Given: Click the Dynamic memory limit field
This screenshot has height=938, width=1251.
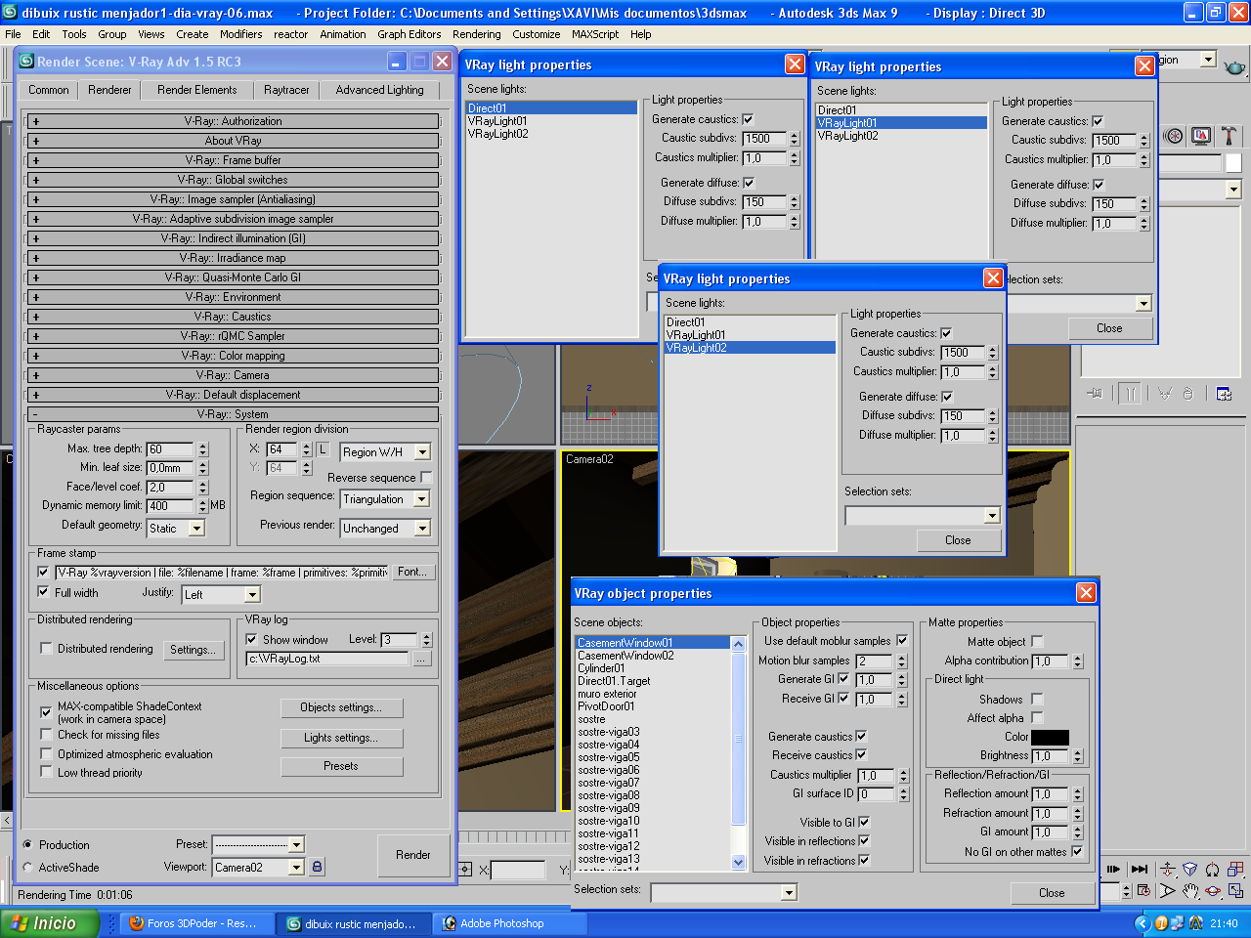Looking at the screenshot, I should pyautogui.click(x=170, y=506).
